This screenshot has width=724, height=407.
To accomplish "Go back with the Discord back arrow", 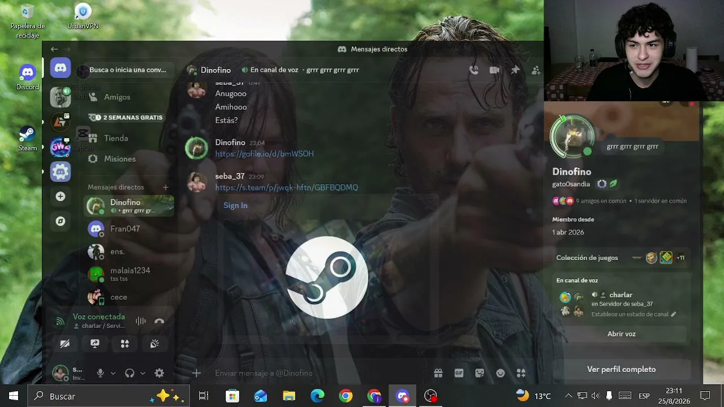I will [x=54, y=49].
